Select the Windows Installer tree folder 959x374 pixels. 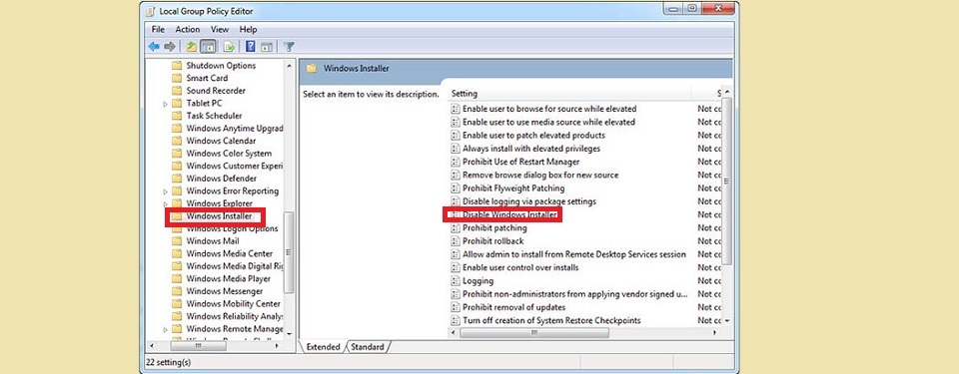click(219, 215)
